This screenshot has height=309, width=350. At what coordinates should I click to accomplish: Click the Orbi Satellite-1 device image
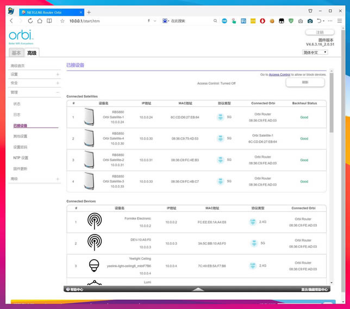(x=89, y=117)
